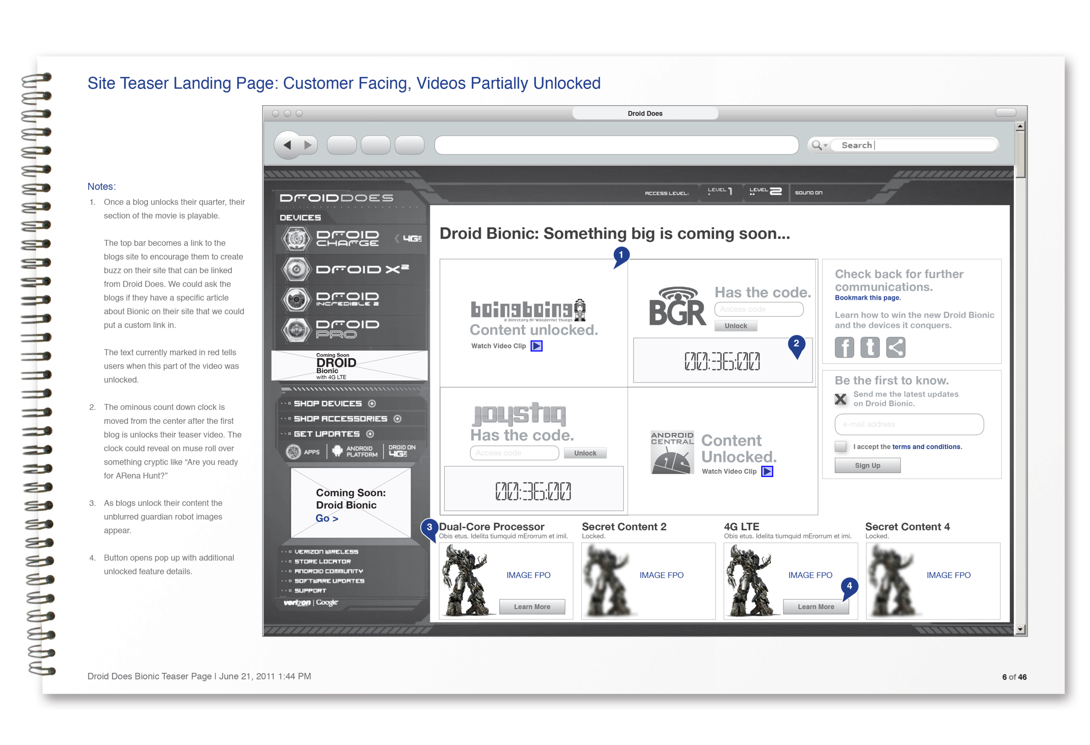Open Software Updates footer link
This screenshot has height=745, width=1090.
(x=329, y=581)
